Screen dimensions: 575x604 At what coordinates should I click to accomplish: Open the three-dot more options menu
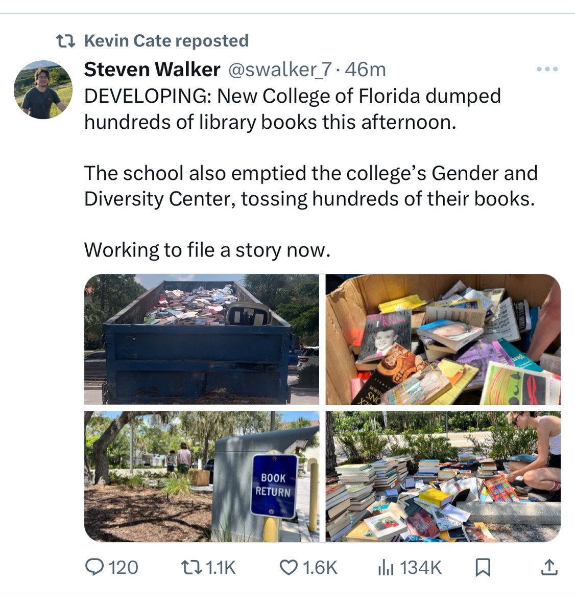coord(547,69)
